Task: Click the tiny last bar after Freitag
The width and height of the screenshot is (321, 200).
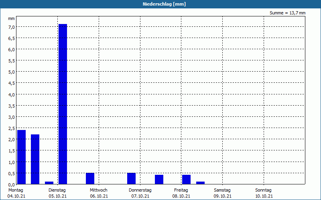Action: pos(200,183)
